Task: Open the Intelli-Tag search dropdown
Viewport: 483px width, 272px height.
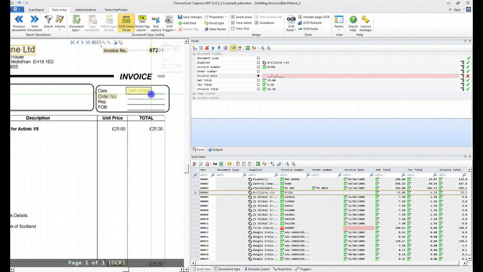Action: (x=142, y=23)
